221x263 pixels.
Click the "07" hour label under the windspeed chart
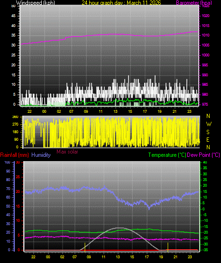point(71,111)
